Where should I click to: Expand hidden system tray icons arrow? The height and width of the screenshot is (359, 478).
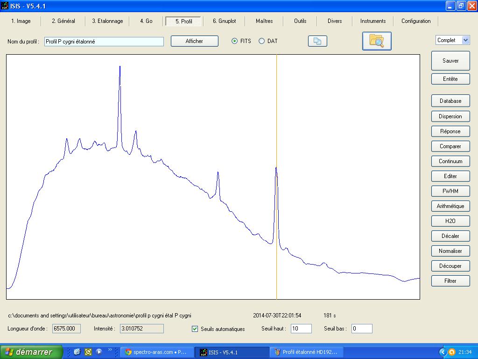point(443,352)
